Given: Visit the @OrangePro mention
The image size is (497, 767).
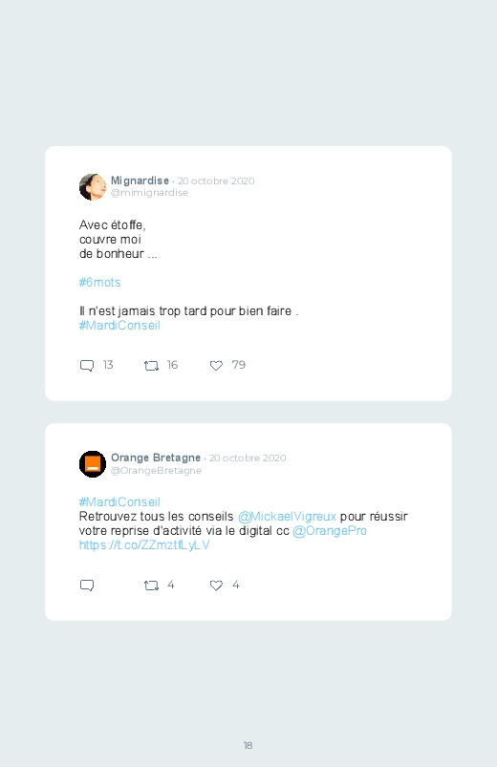Looking at the screenshot, I should (x=330, y=531).
